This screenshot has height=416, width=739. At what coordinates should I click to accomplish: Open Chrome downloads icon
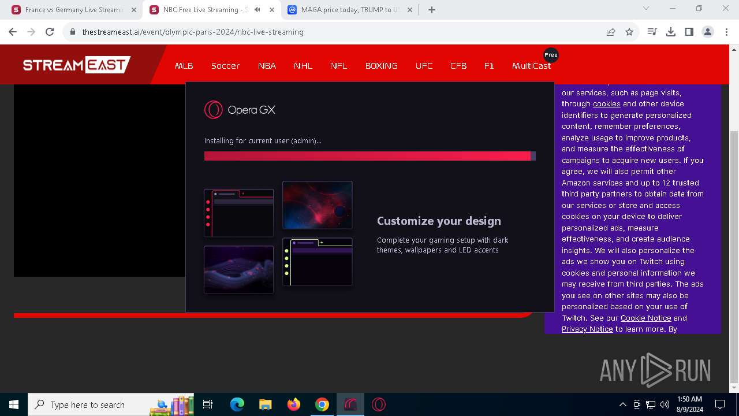click(x=671, y=32)
